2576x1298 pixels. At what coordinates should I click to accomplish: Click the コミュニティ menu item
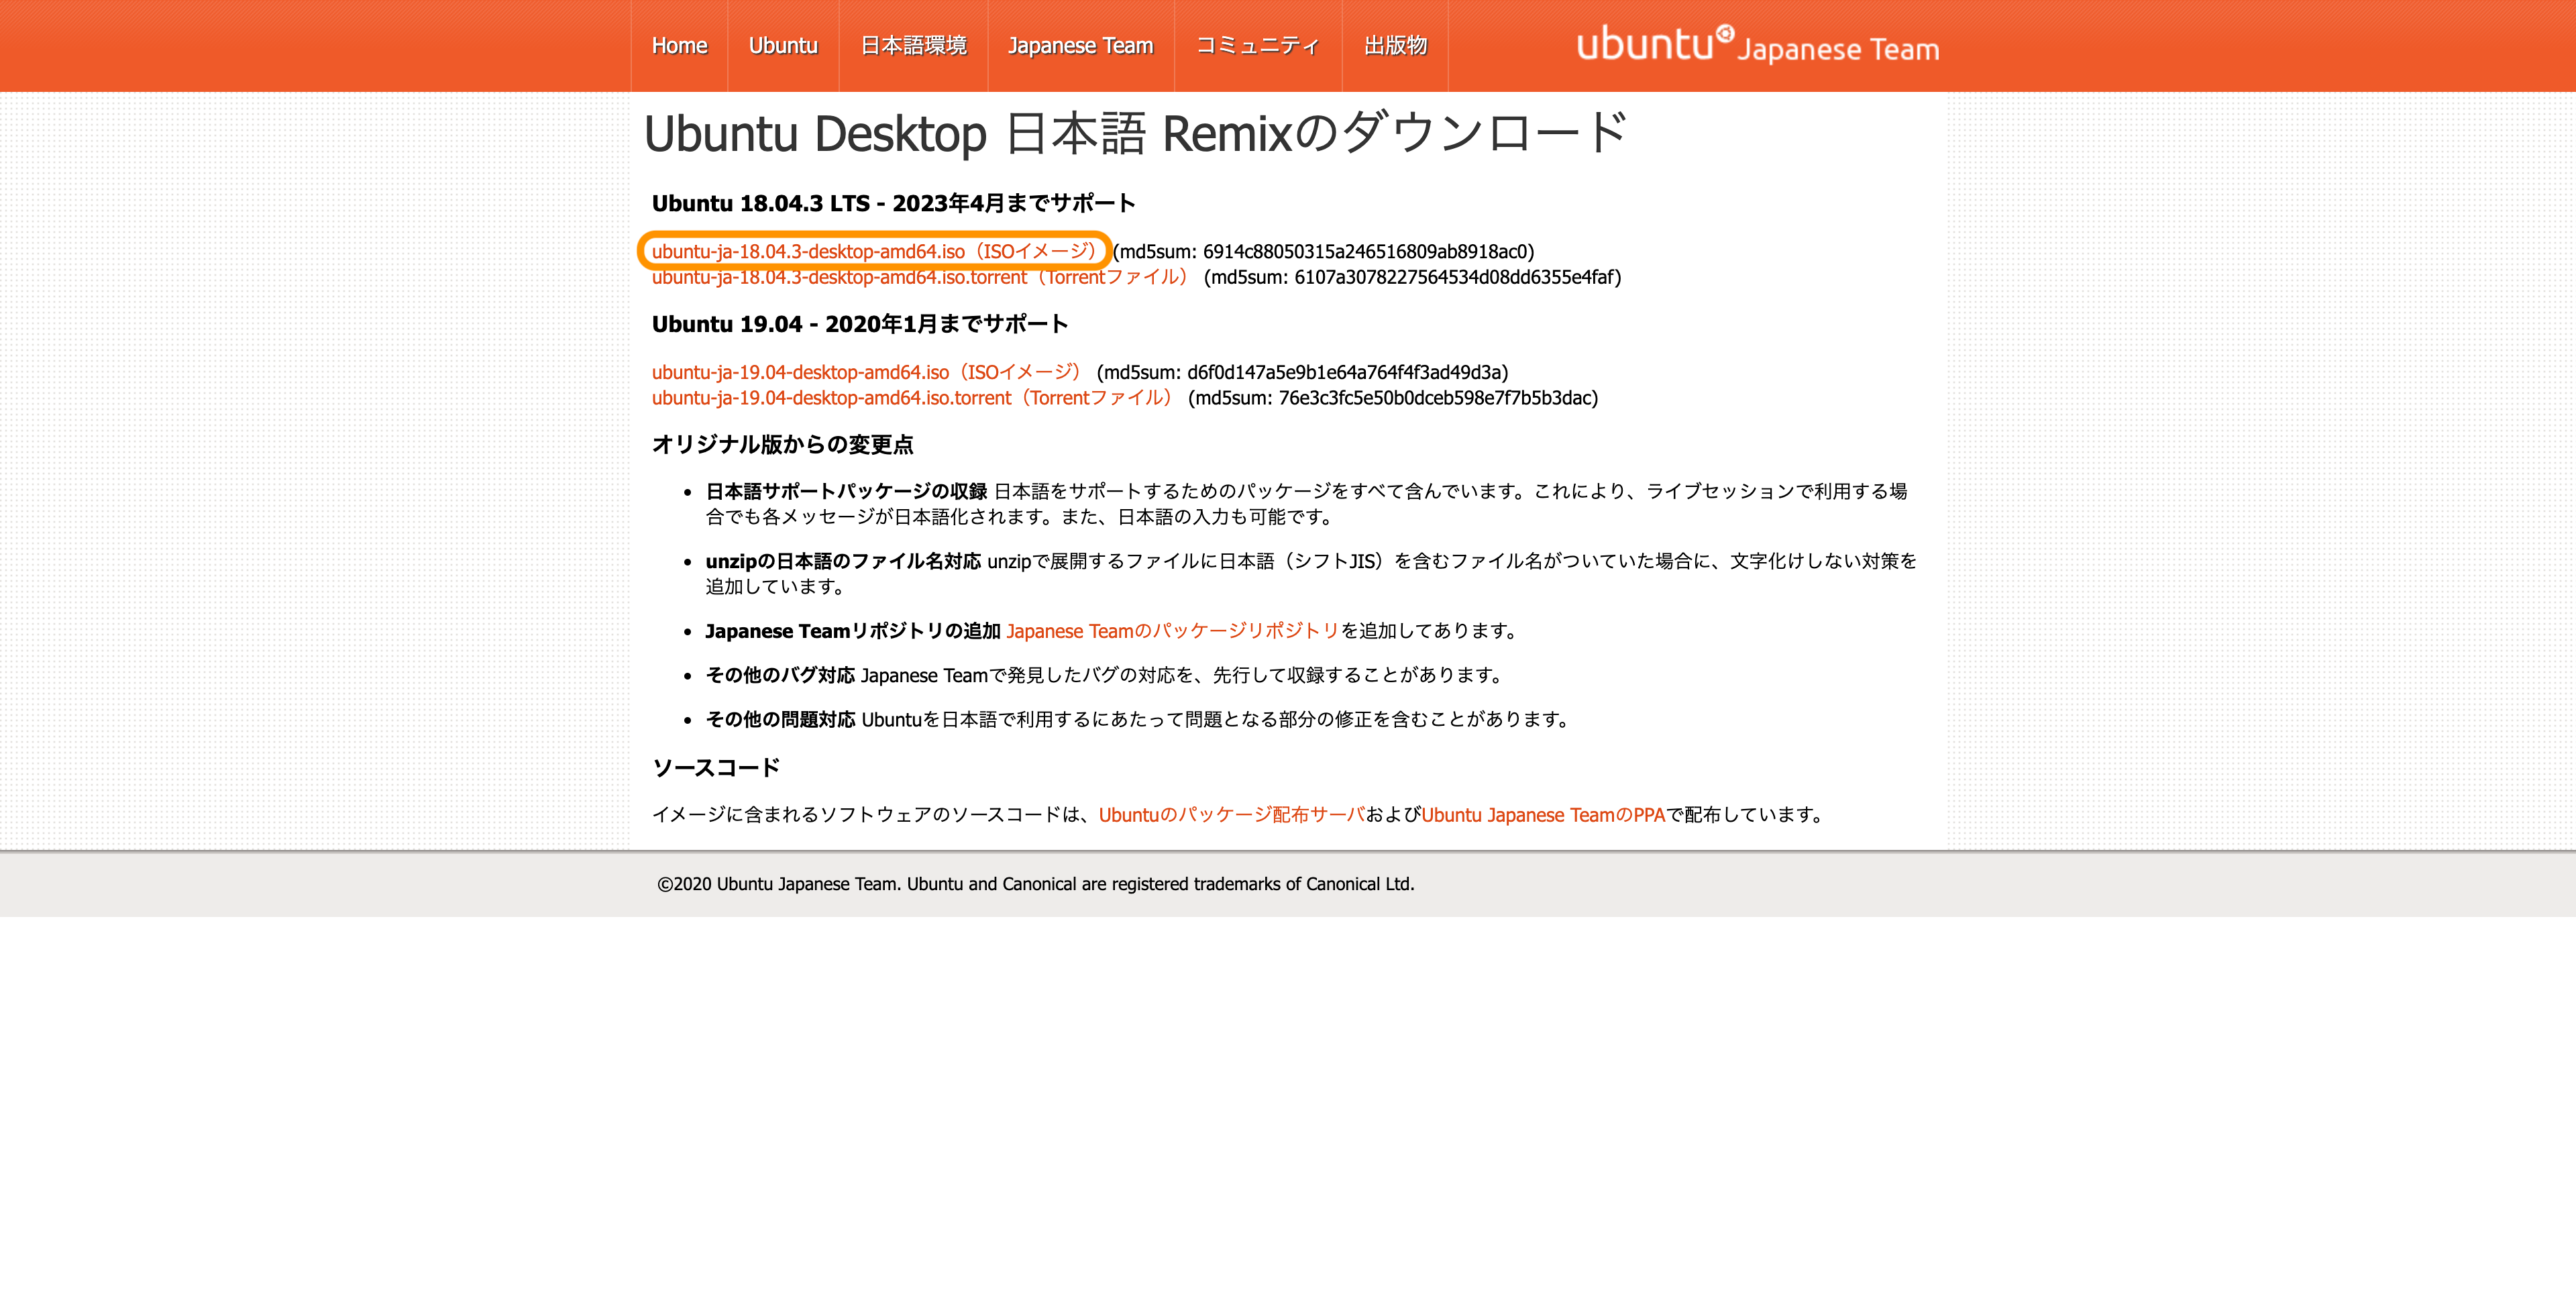coord(1257,46)
